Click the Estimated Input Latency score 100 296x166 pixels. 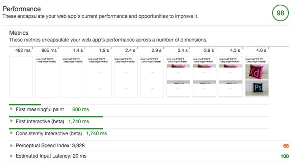click(284, 156)
